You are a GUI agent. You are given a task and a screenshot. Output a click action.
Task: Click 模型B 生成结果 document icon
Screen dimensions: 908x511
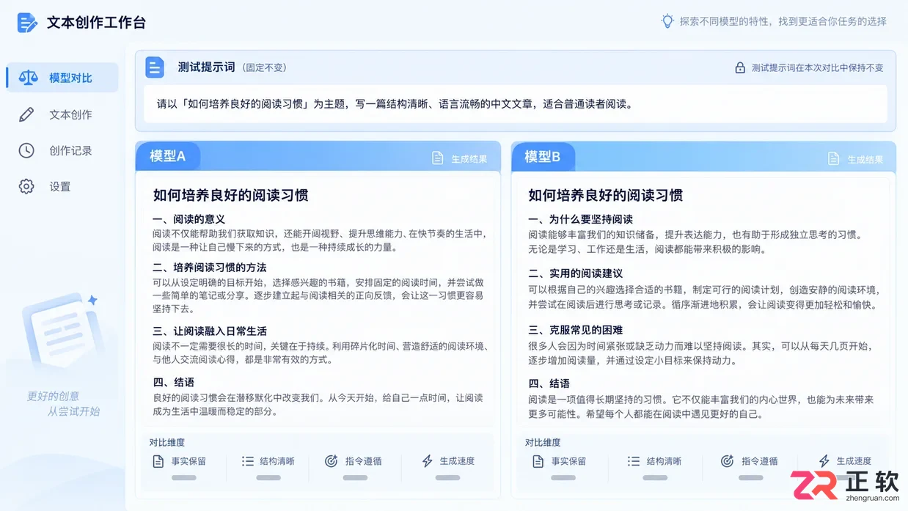point(834,158)
